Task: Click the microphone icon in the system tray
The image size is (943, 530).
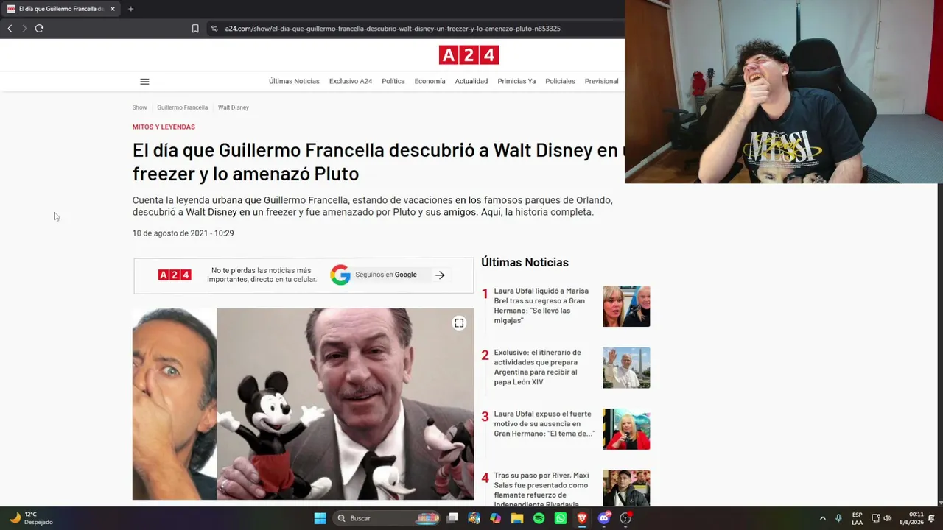Action: [x=838, y=518]
